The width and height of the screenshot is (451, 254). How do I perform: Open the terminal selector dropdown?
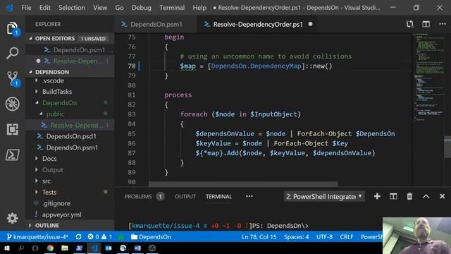click(324, 196)
